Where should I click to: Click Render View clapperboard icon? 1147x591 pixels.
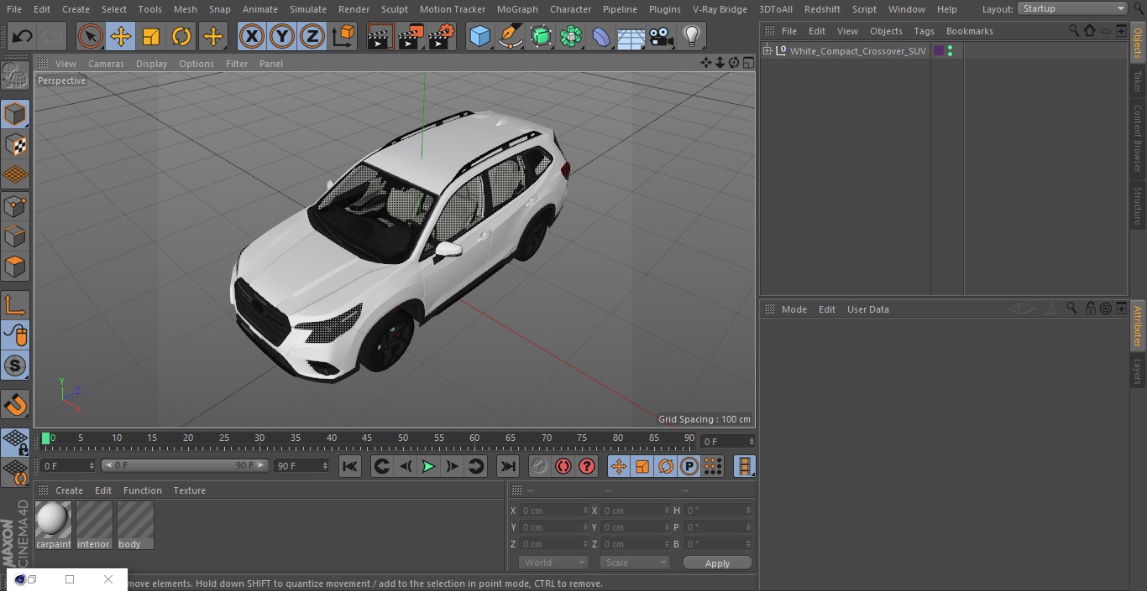[x=380, y=36]
